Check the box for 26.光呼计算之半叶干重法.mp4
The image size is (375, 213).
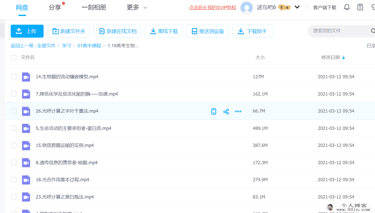click(14, 111)
